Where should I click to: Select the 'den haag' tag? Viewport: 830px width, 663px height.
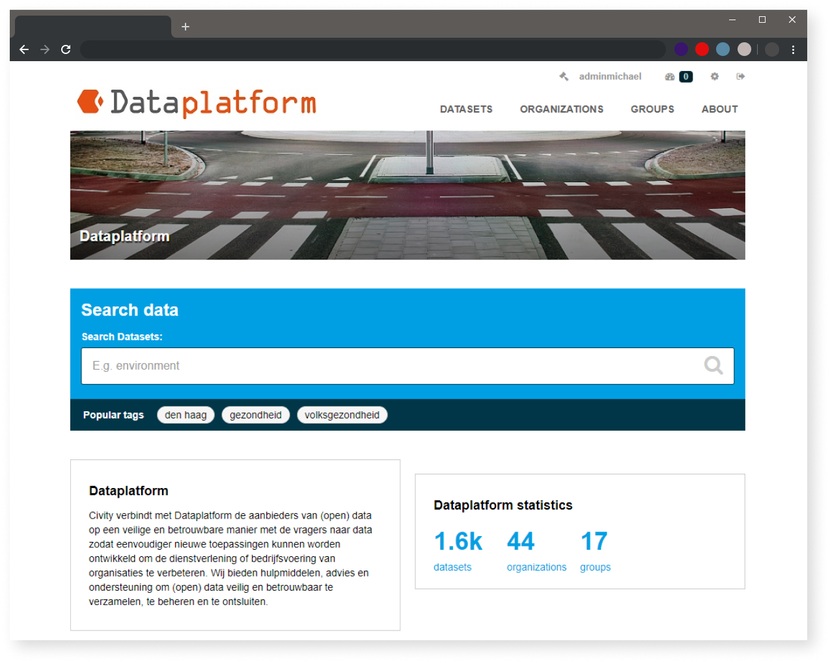[x=186, y=415]
